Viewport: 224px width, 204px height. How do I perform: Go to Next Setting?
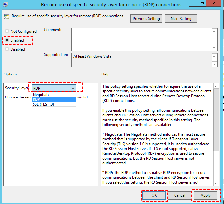(x=181, y=19)
